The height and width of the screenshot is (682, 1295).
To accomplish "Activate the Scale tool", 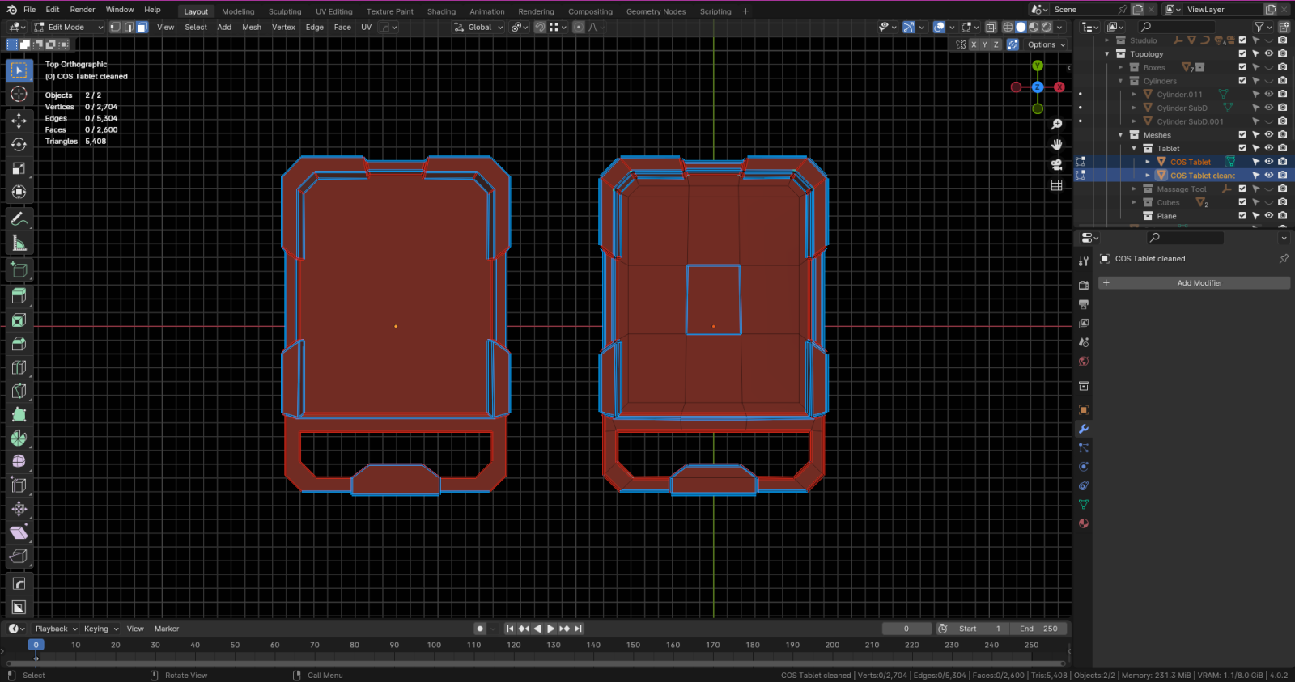I will (19, 168).
